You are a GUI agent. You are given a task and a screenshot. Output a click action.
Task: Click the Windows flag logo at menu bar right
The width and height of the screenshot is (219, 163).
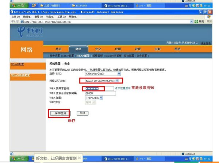pos(209,17)
